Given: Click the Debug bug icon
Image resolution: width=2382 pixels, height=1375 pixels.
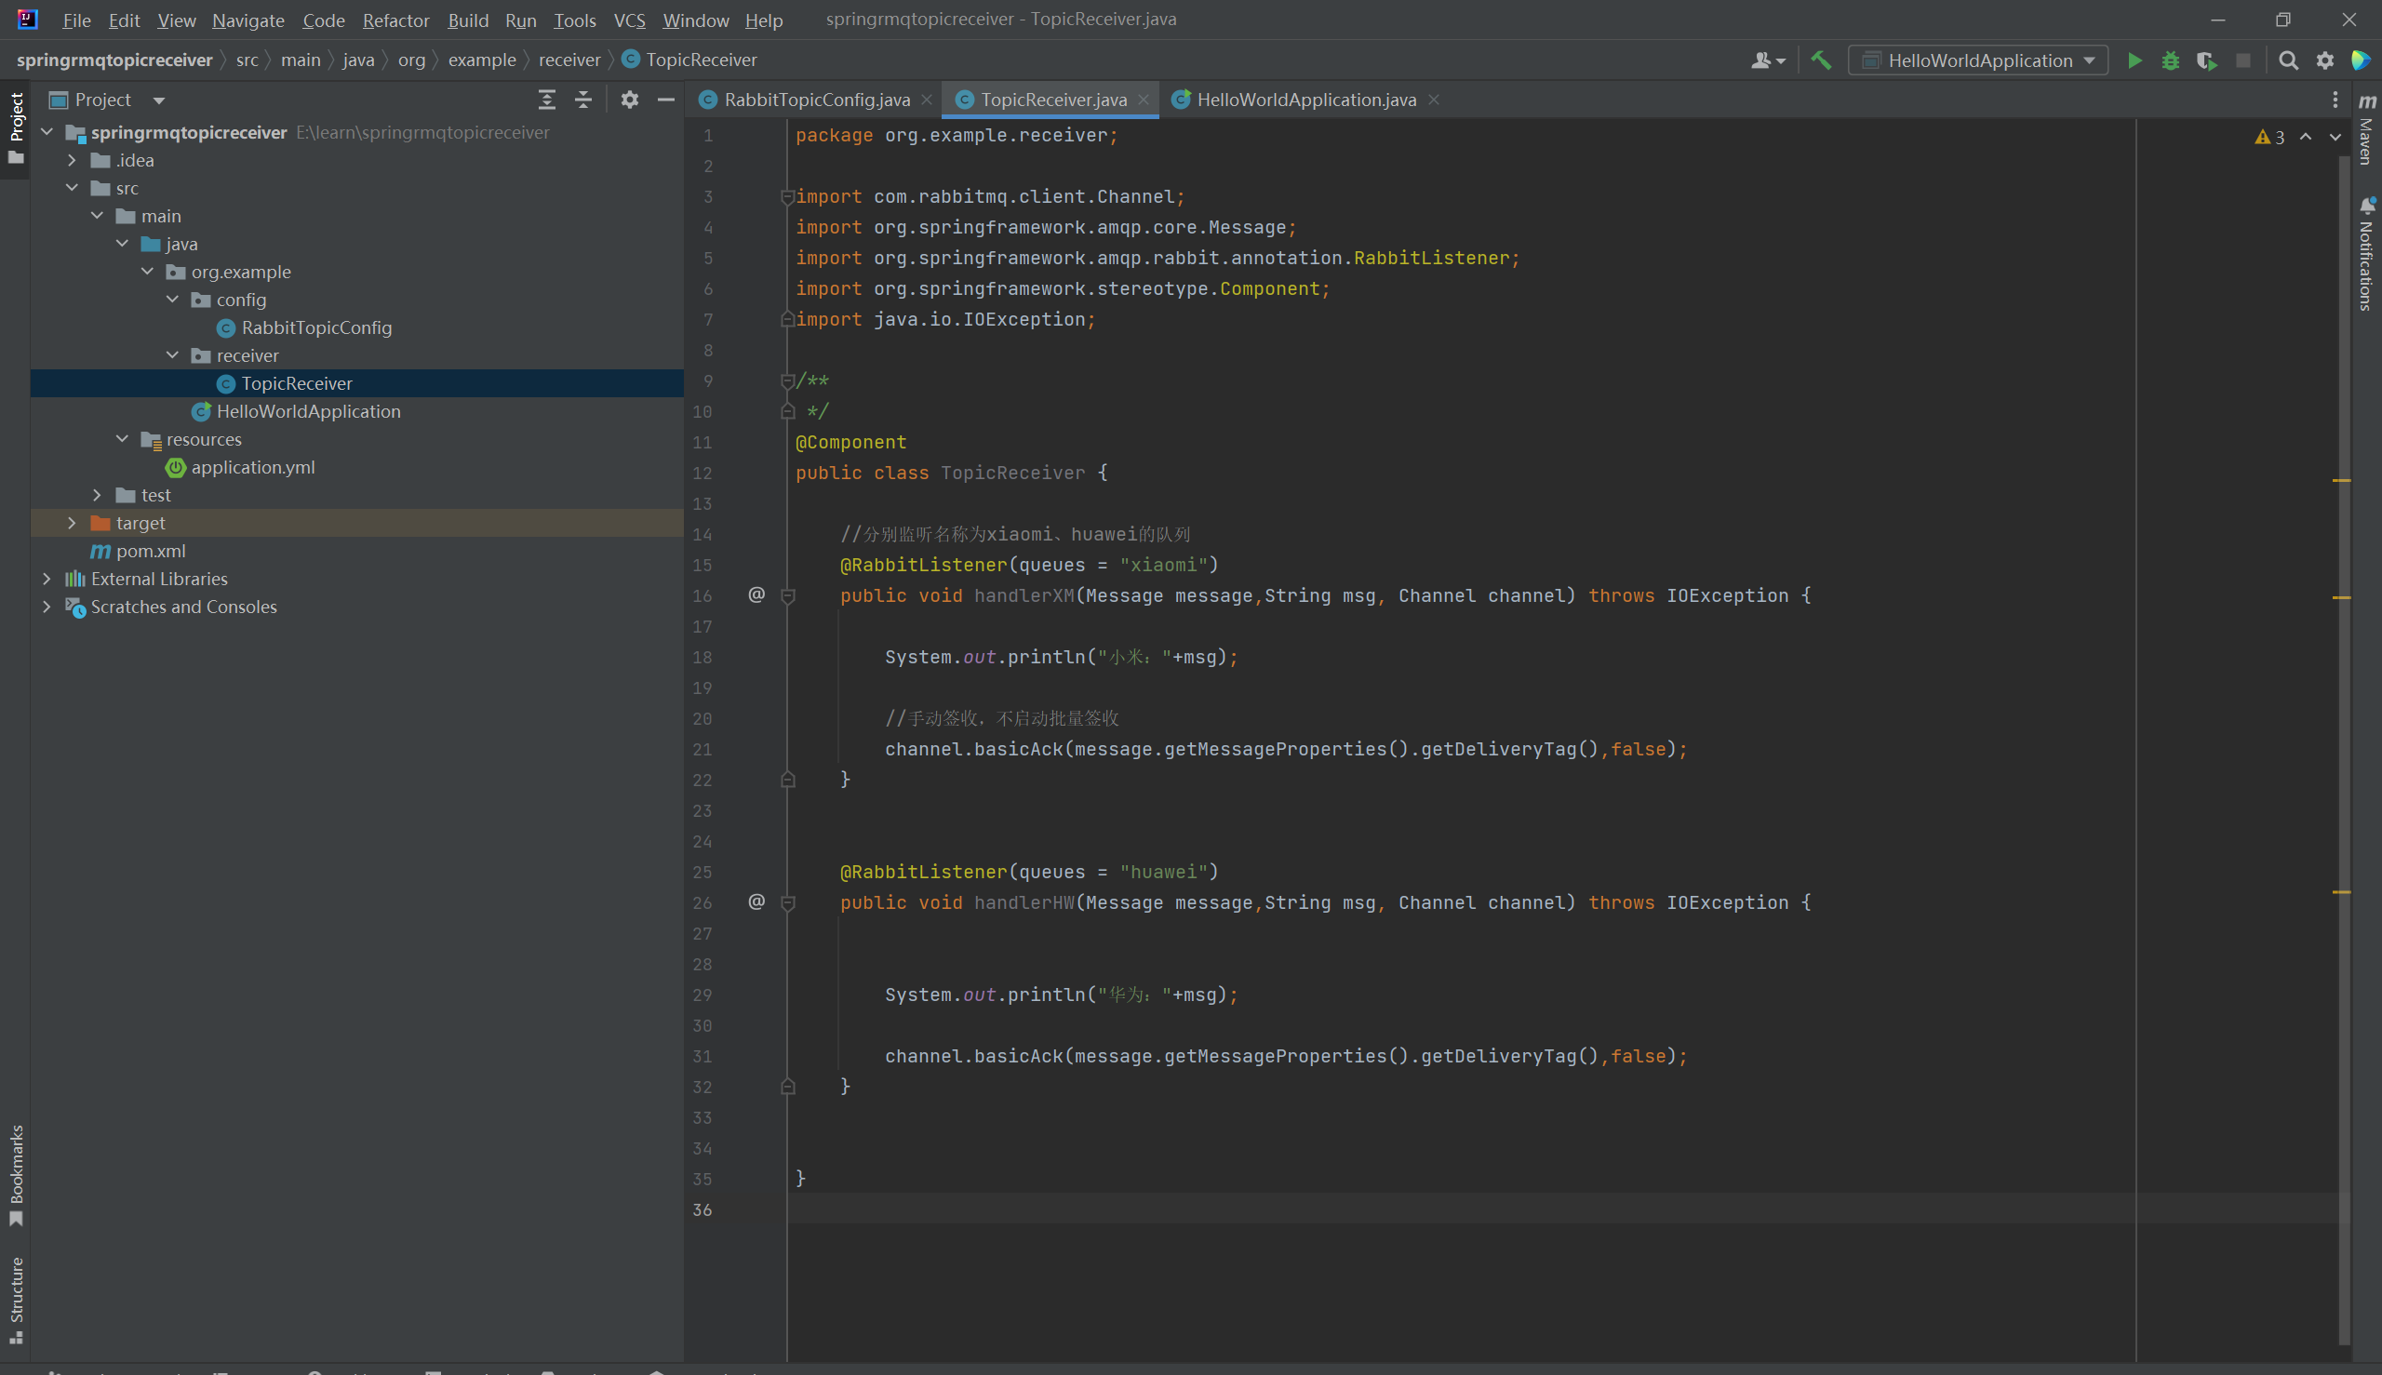Looking at the screenshot, I should pyautogui.click(x=2170, y=60).
